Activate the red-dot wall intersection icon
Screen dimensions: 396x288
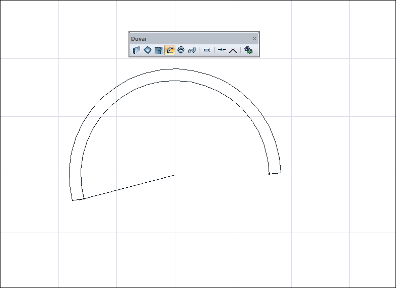pyautogui.click(x=233, y=50)
